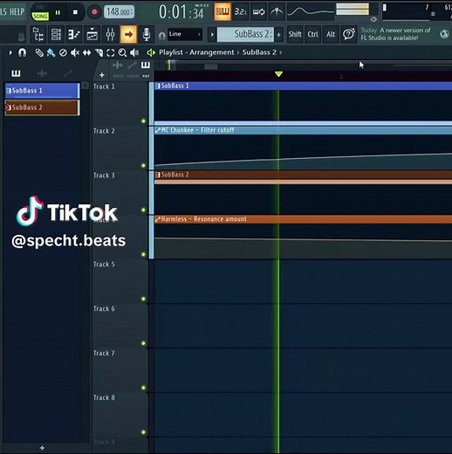Click the hint help speech-bubble icon
452x454 pixels.
[349, 34]
